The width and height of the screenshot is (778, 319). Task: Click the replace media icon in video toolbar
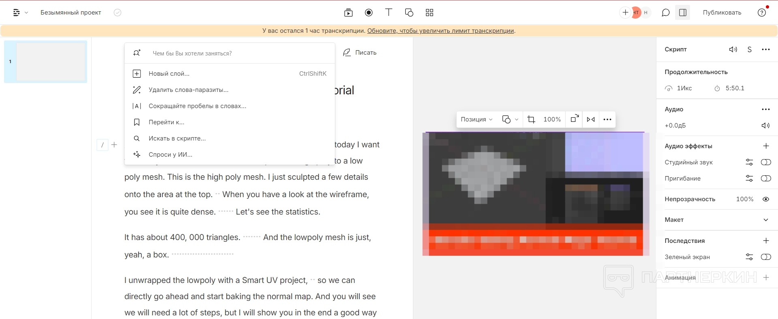(x=575, y=119)
